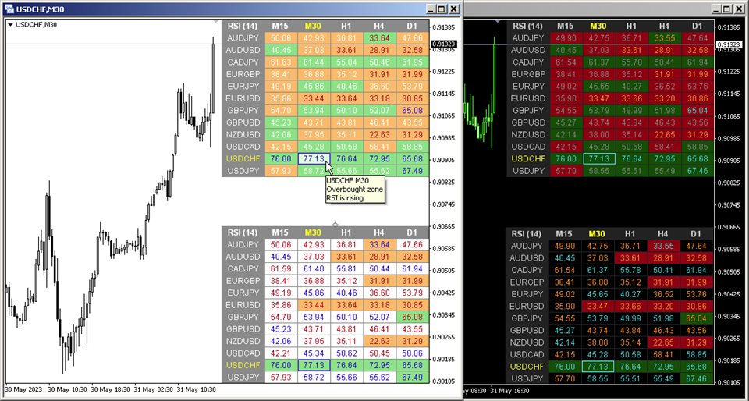
Task: Click the gray chart-shift triangle atop the white chart
Action: pos(216,21)
